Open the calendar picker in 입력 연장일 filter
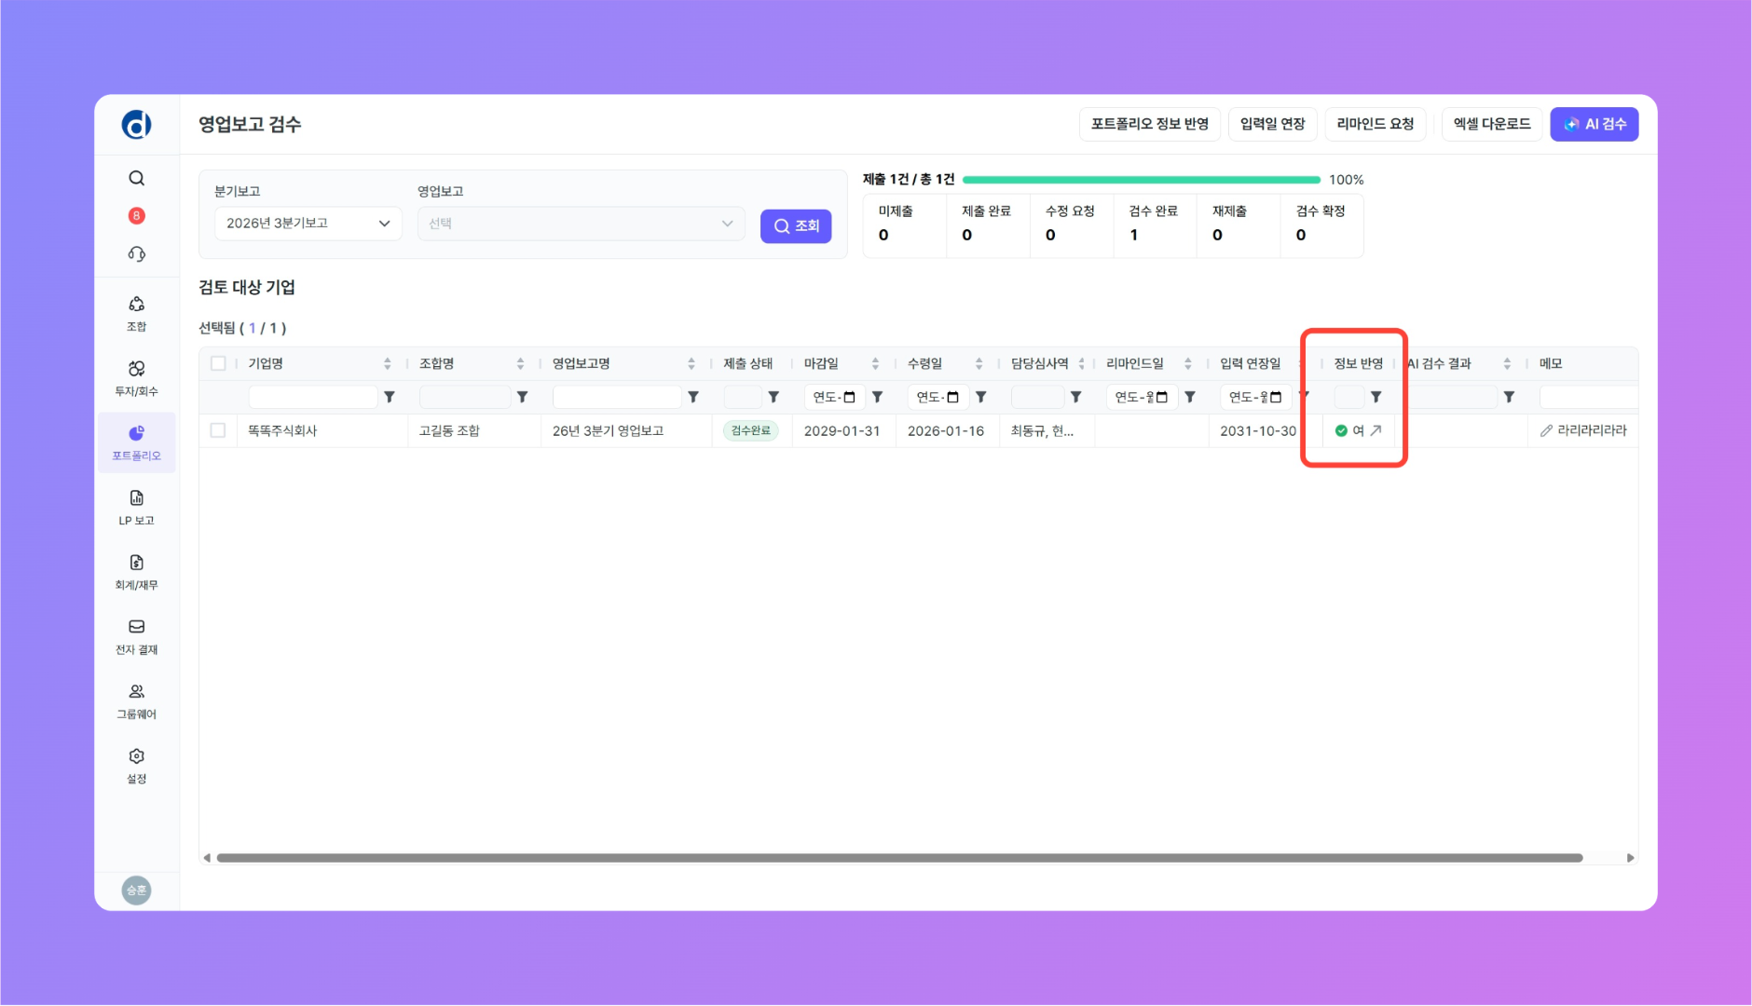1752x1006 pixels. click(1276, 397)
